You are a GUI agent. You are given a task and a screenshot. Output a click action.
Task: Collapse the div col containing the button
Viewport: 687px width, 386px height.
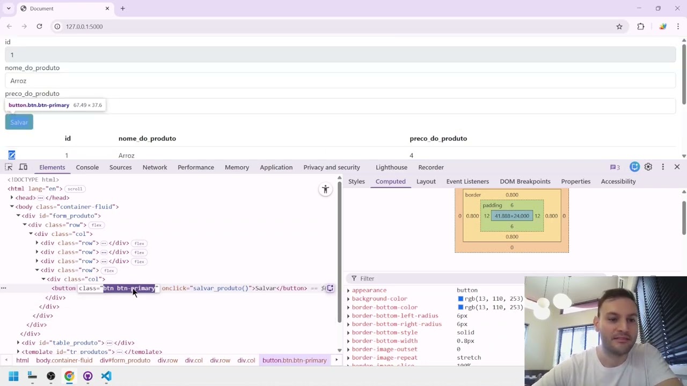pyautogui.click(x=43, y=279)
